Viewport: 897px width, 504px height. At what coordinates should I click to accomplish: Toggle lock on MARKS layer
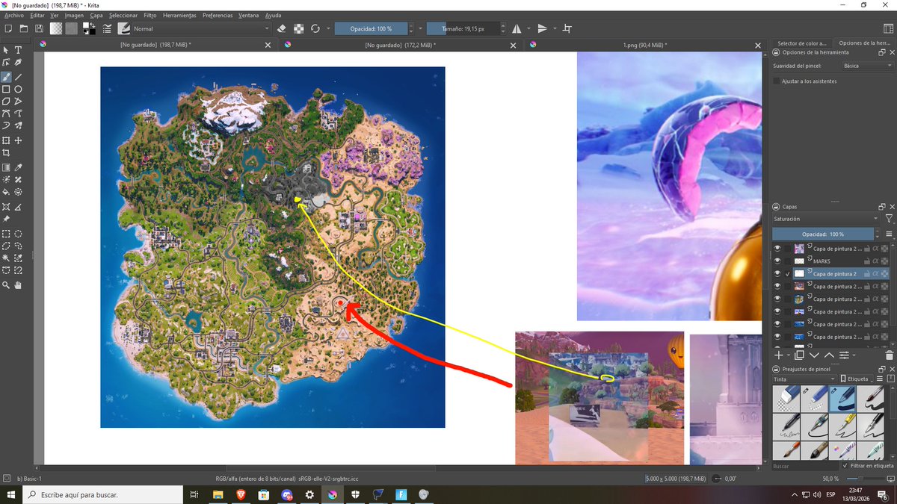pos(869,261)
